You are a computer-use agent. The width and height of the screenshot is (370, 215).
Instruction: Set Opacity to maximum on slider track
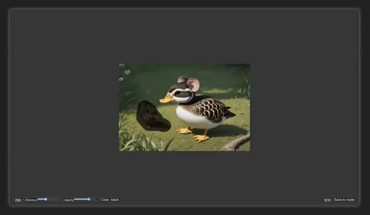coord(97,199)
